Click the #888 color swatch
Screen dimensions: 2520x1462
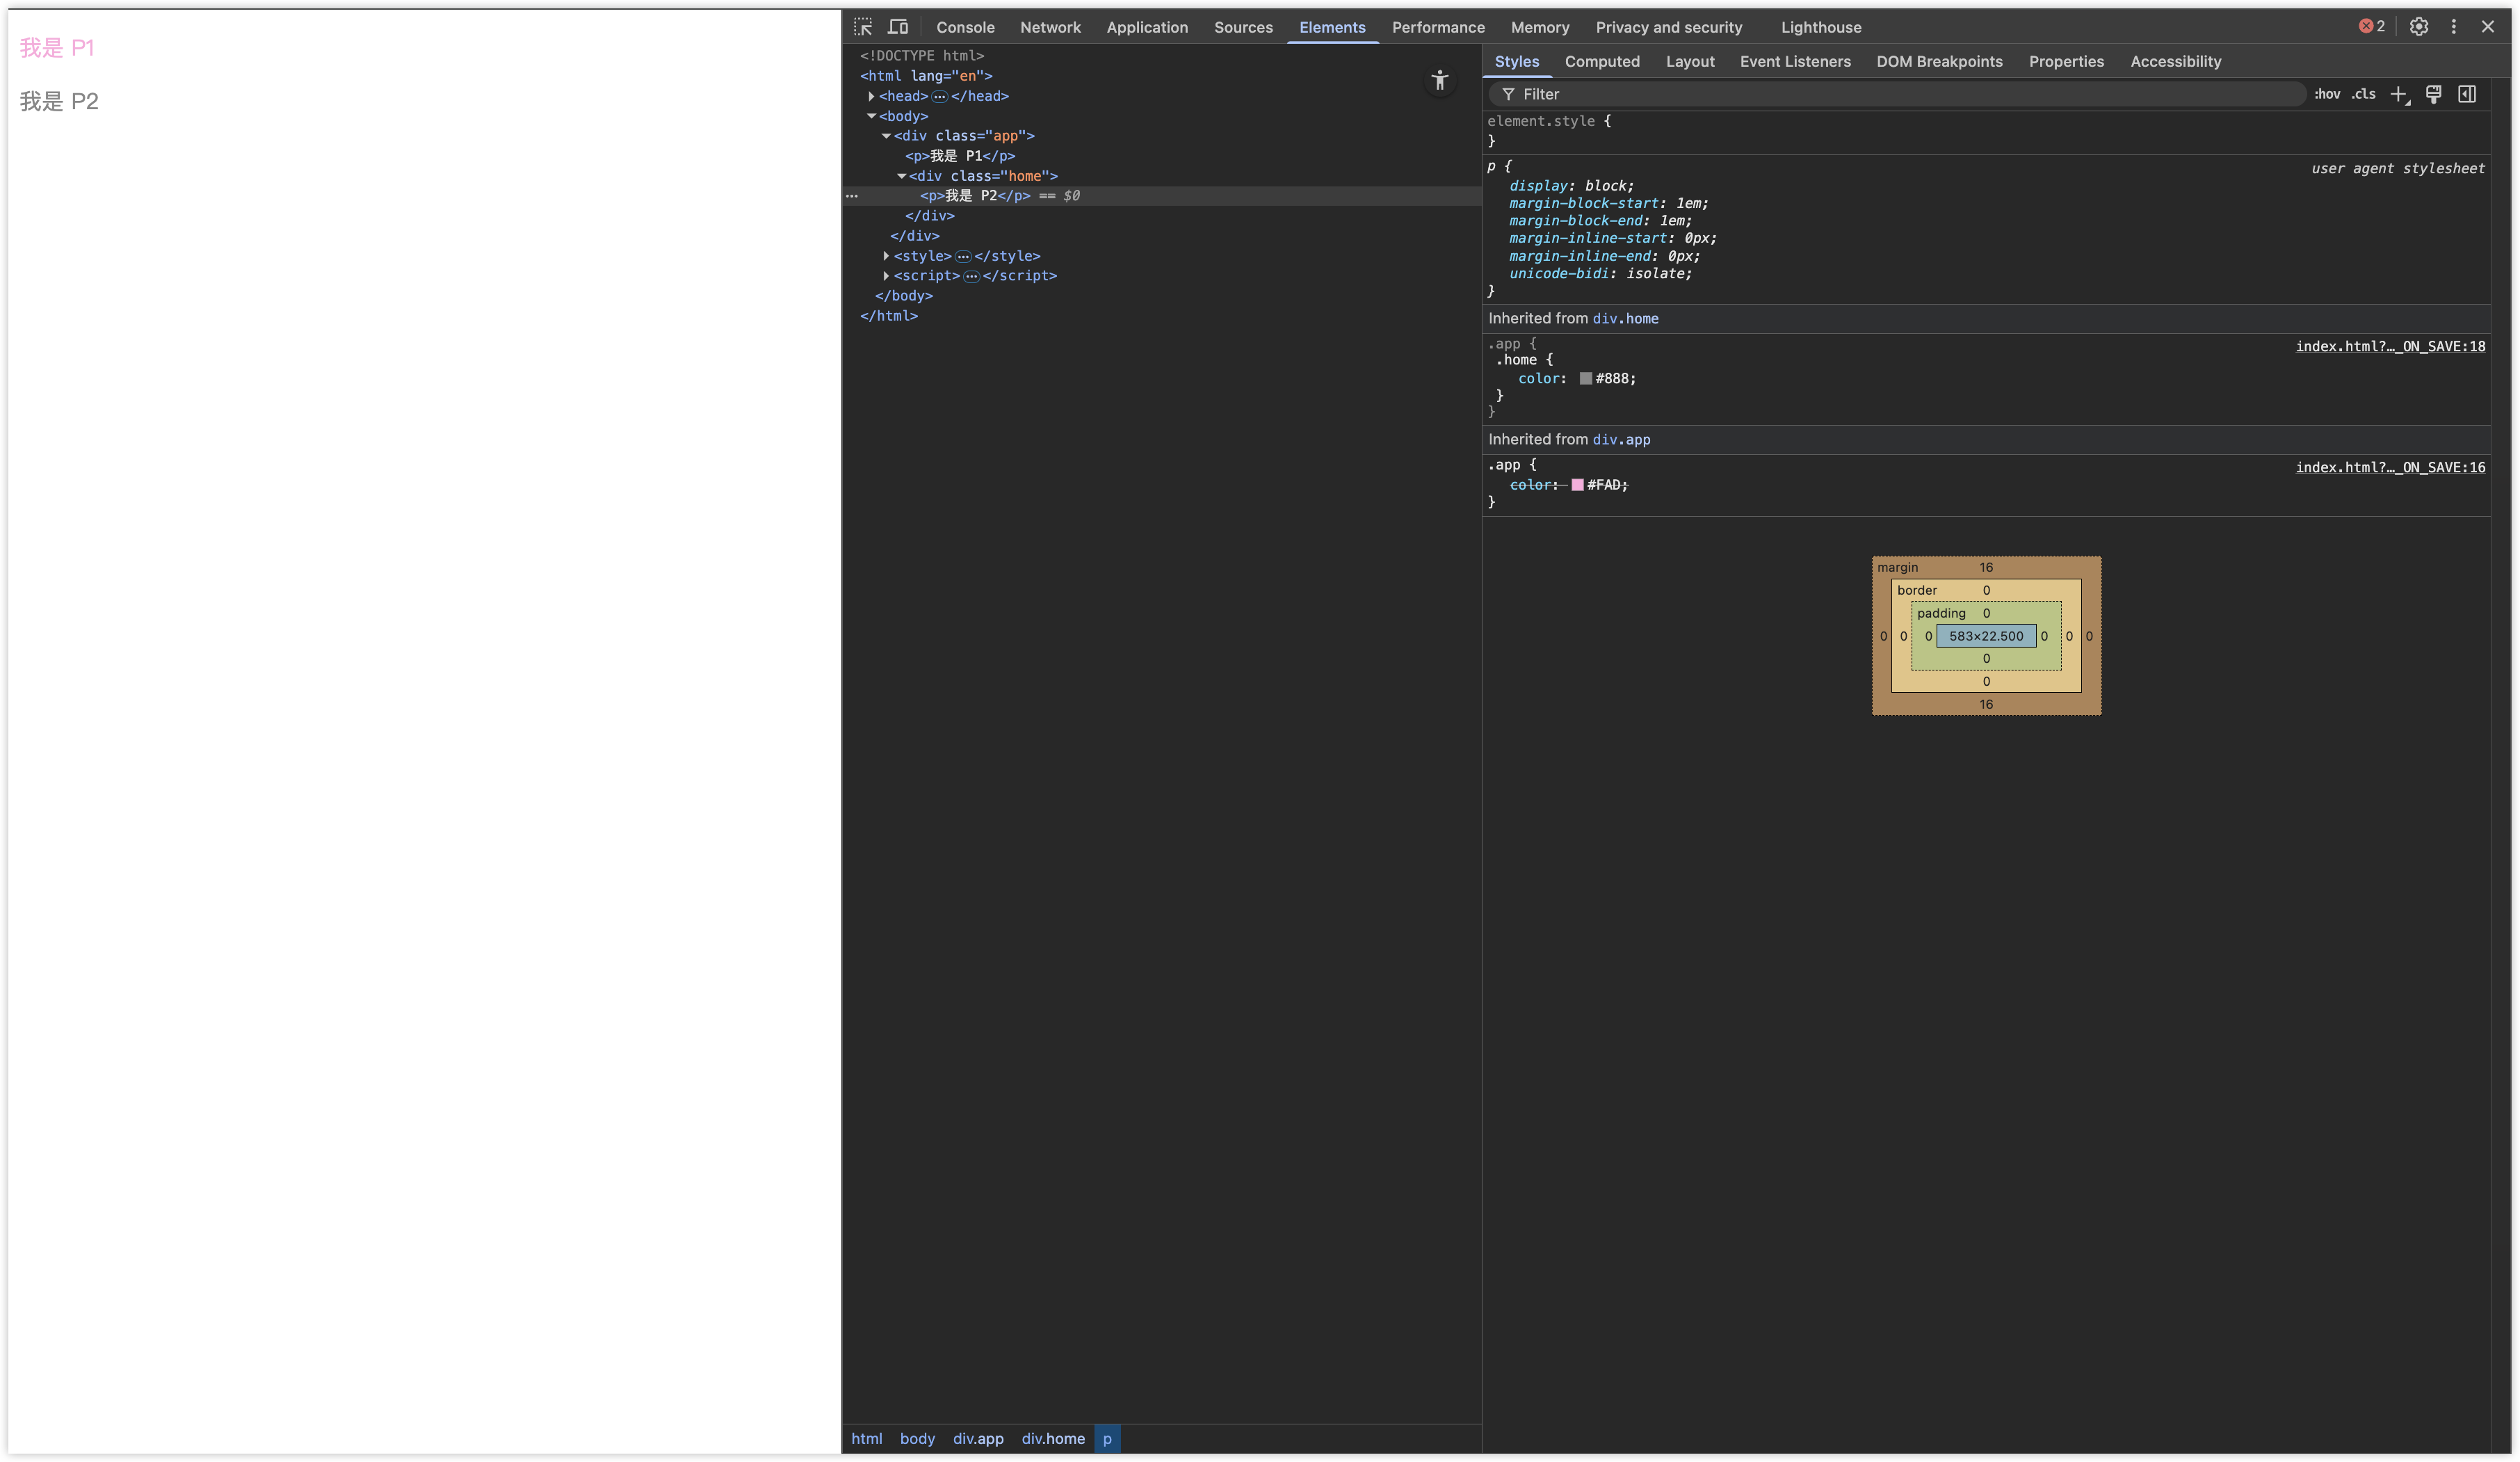1586,378
